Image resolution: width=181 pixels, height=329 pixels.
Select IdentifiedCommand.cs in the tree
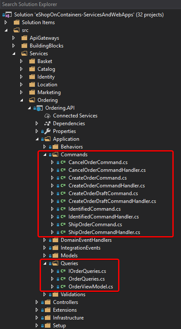point(94,209)
